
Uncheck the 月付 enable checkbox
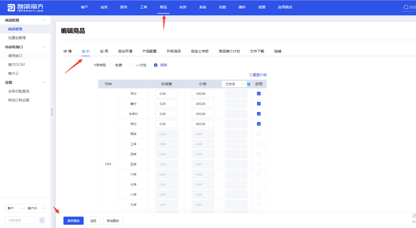tap(259, 94)
